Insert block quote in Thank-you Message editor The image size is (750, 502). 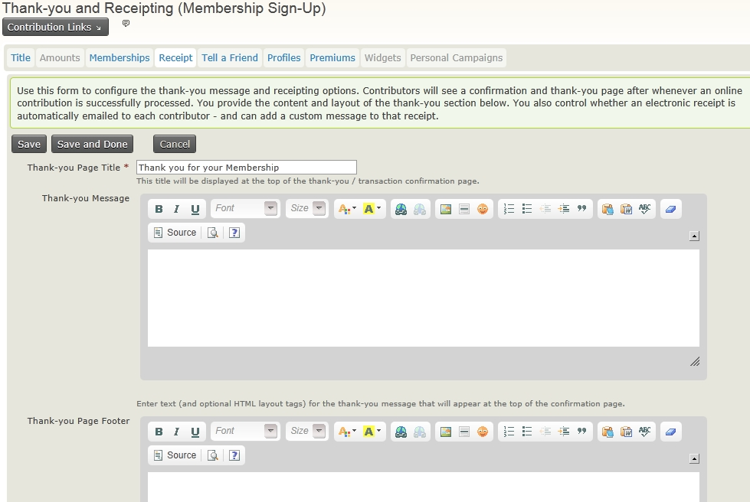581,209
